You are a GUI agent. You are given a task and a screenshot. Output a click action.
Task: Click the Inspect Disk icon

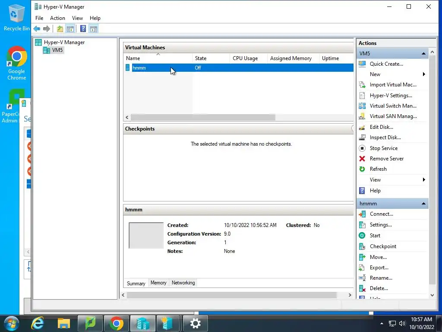coord(362,137)
